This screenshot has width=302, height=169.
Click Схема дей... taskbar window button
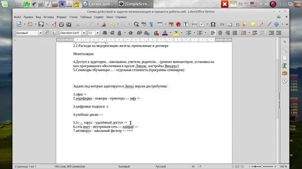pyautogui.click(x=99, y=4)
